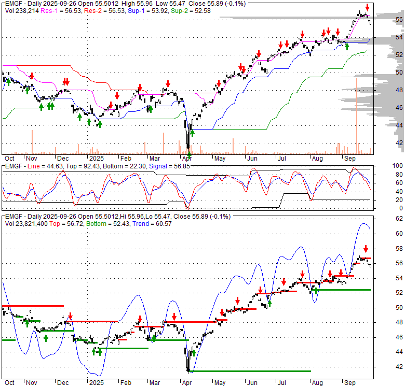Select the oscillator Bottom = 22.30 label
The image size is (405, 386).
click(124, 166)
